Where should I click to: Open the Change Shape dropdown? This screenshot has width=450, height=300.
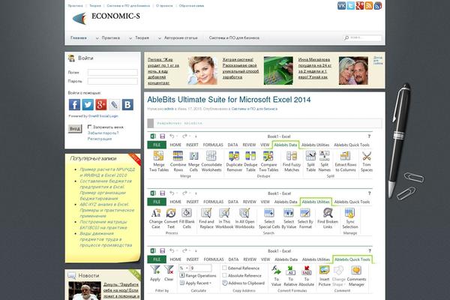(339, 275)
